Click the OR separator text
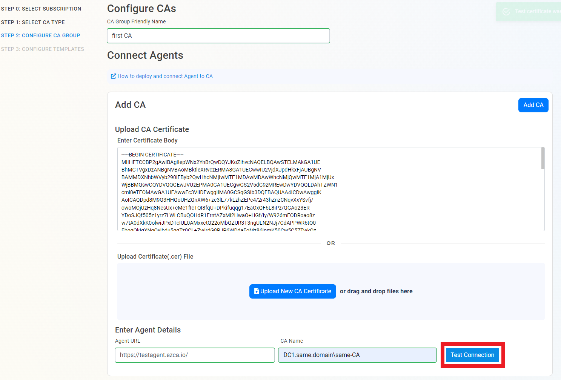Viewport: 561px width, 380px height. tap(331, 243)
